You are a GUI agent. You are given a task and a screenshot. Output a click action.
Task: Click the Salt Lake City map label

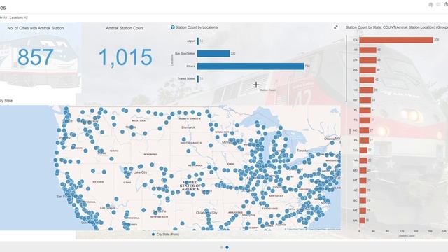(137, 172)
